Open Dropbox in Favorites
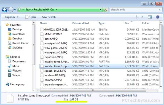 pos(15,39)
